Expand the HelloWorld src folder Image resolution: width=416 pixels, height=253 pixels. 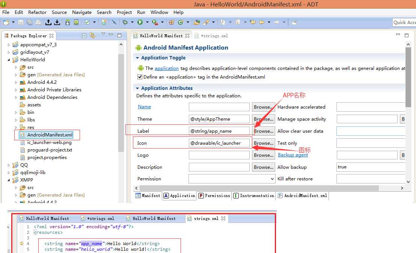pos(16,68)
